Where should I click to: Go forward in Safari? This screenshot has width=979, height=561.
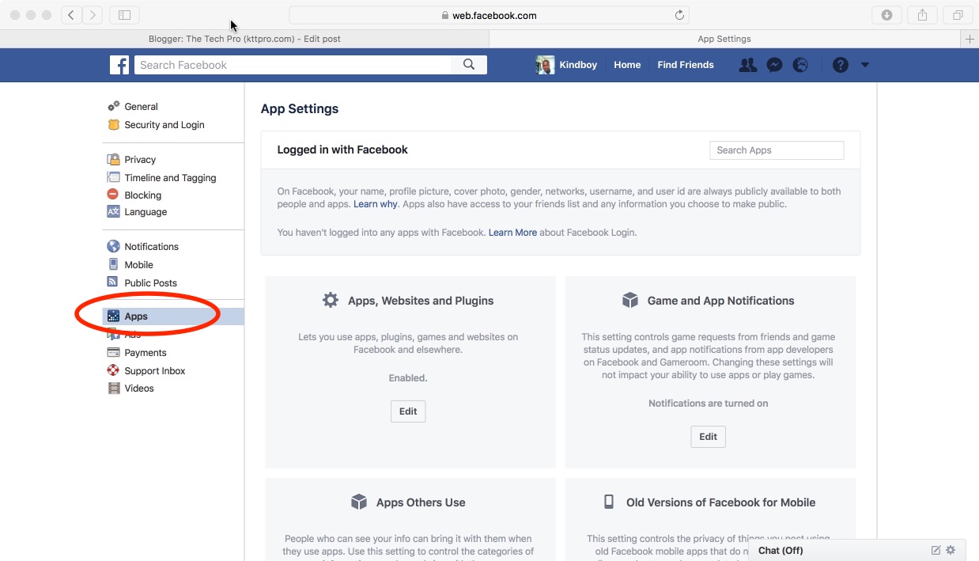[93, 15]
